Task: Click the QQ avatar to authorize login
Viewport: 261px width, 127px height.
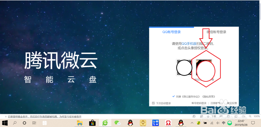Action: click(204, 68)
